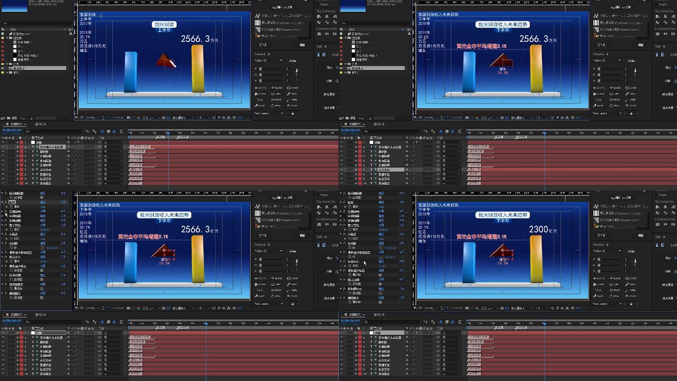
Task: Select ORBIT tool in top-left Motion panel
Action: (x=276, y=100)
